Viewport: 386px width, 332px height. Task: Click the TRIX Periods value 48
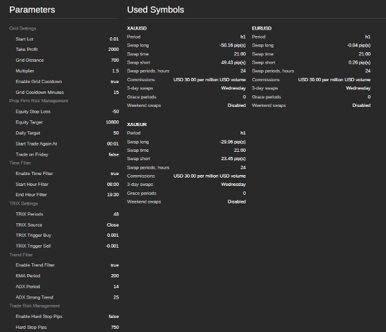click(116, 214)
